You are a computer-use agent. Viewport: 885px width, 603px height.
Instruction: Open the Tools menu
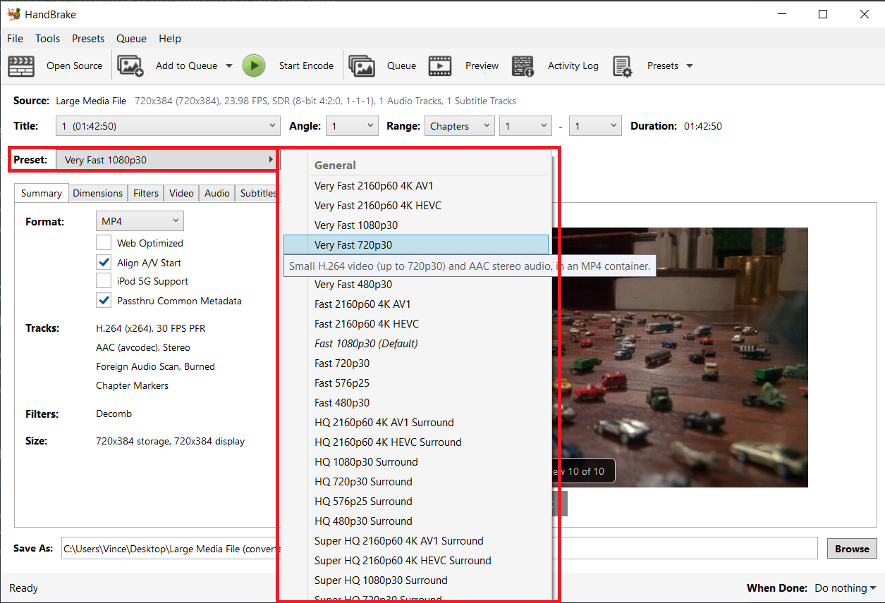point(47,38)
